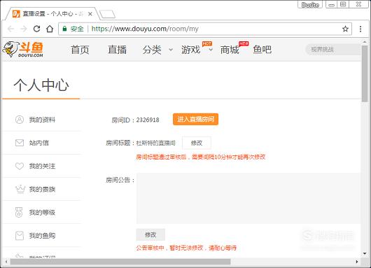The height and width of the screenshot is (268, 371).
Task: Click the horizontal scrollbar left arrow
Action: 6,262
